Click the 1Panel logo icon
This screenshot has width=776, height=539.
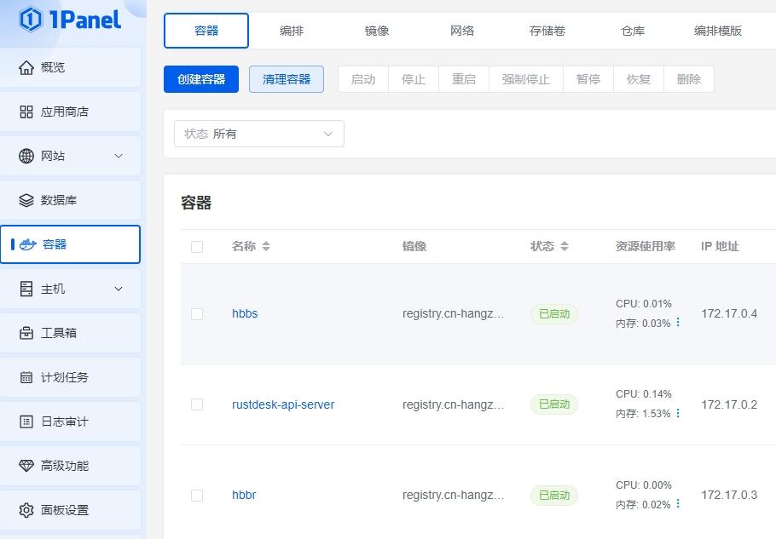coord(30,17)
